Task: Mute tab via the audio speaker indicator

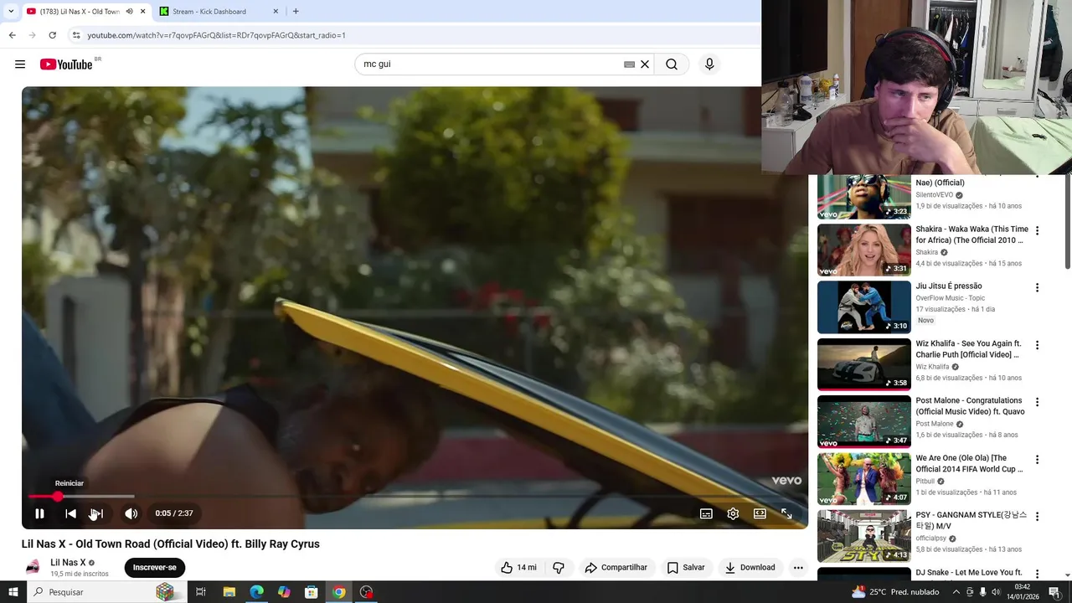Action: (x=129, y=12)
